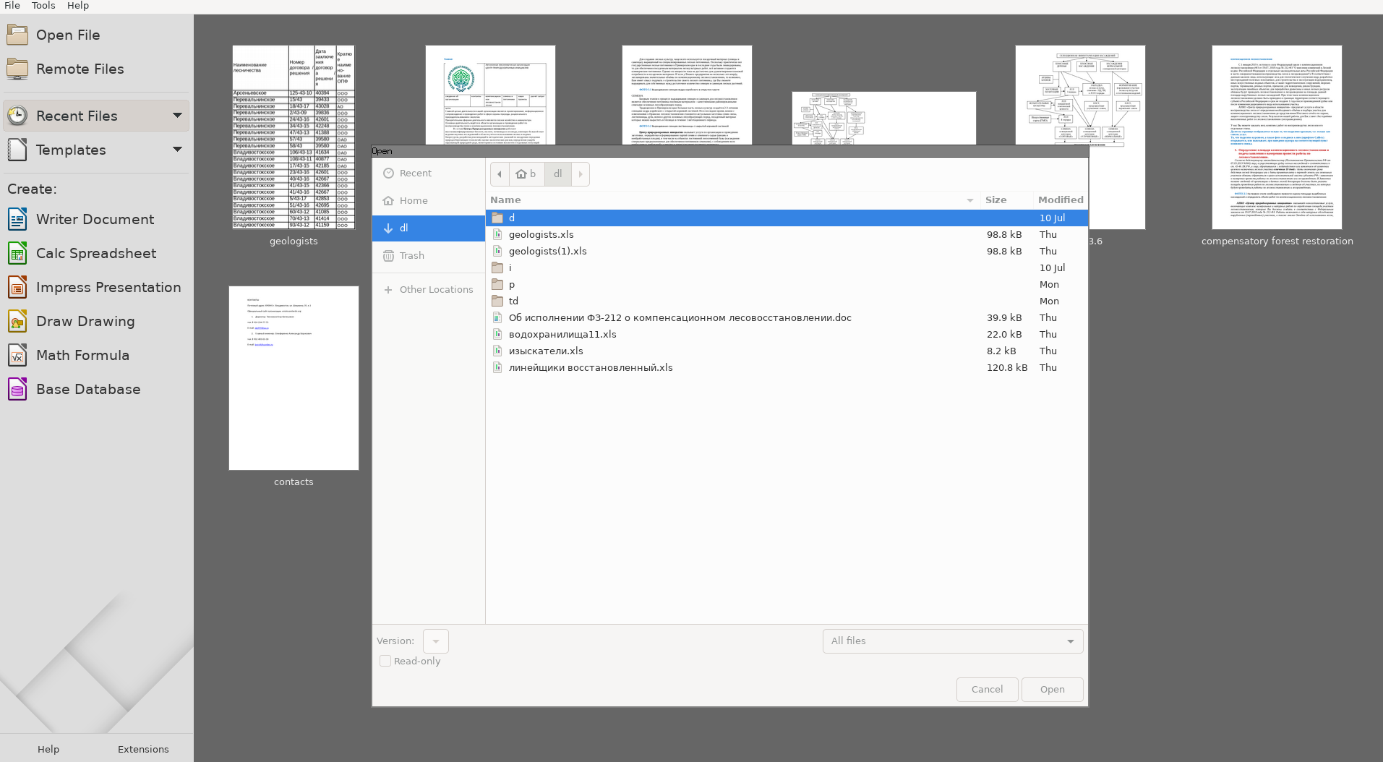Open the All files filter dropdown
Screen dimensions: 1383x762
953,641
